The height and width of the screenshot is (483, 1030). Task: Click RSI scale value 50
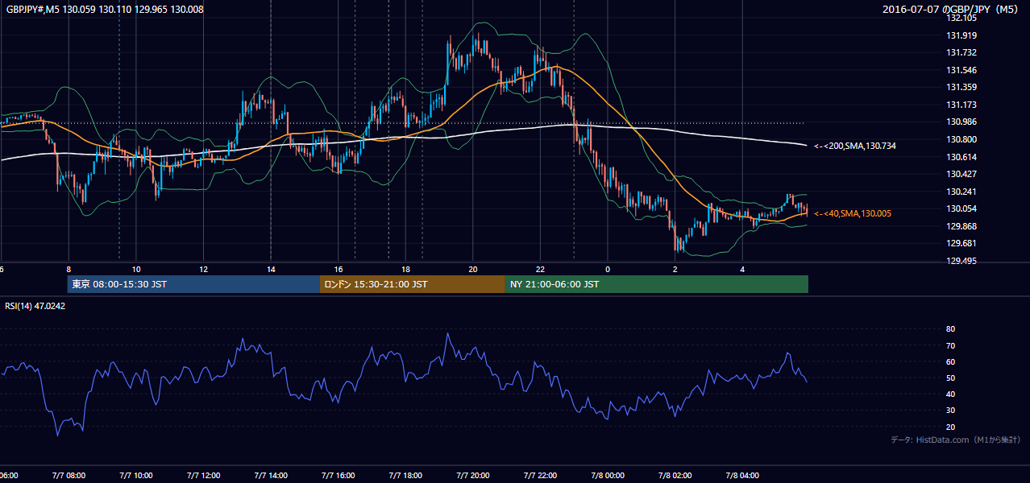(950, 378)
